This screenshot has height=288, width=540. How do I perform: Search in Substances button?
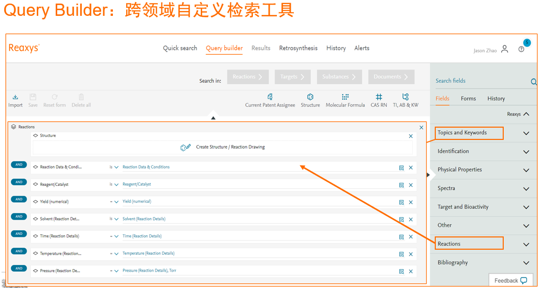coord(339,77)
